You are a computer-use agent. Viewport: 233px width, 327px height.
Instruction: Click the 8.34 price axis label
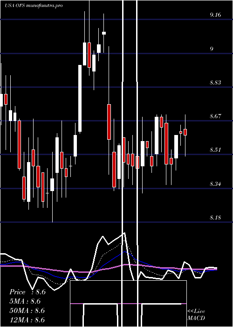[215, 184]
